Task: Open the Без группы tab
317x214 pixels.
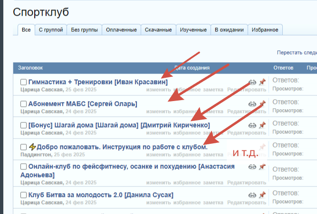Action: 85,30
